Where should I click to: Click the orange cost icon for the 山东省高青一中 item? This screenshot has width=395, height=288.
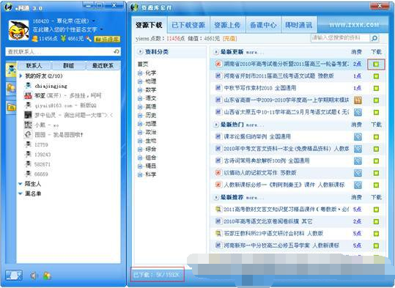point(358,100)
